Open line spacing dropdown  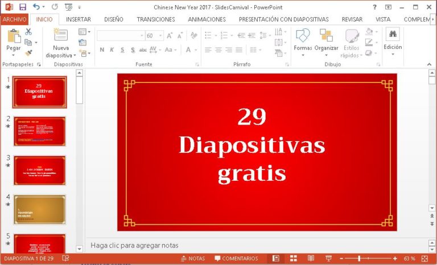pos(265,35)
